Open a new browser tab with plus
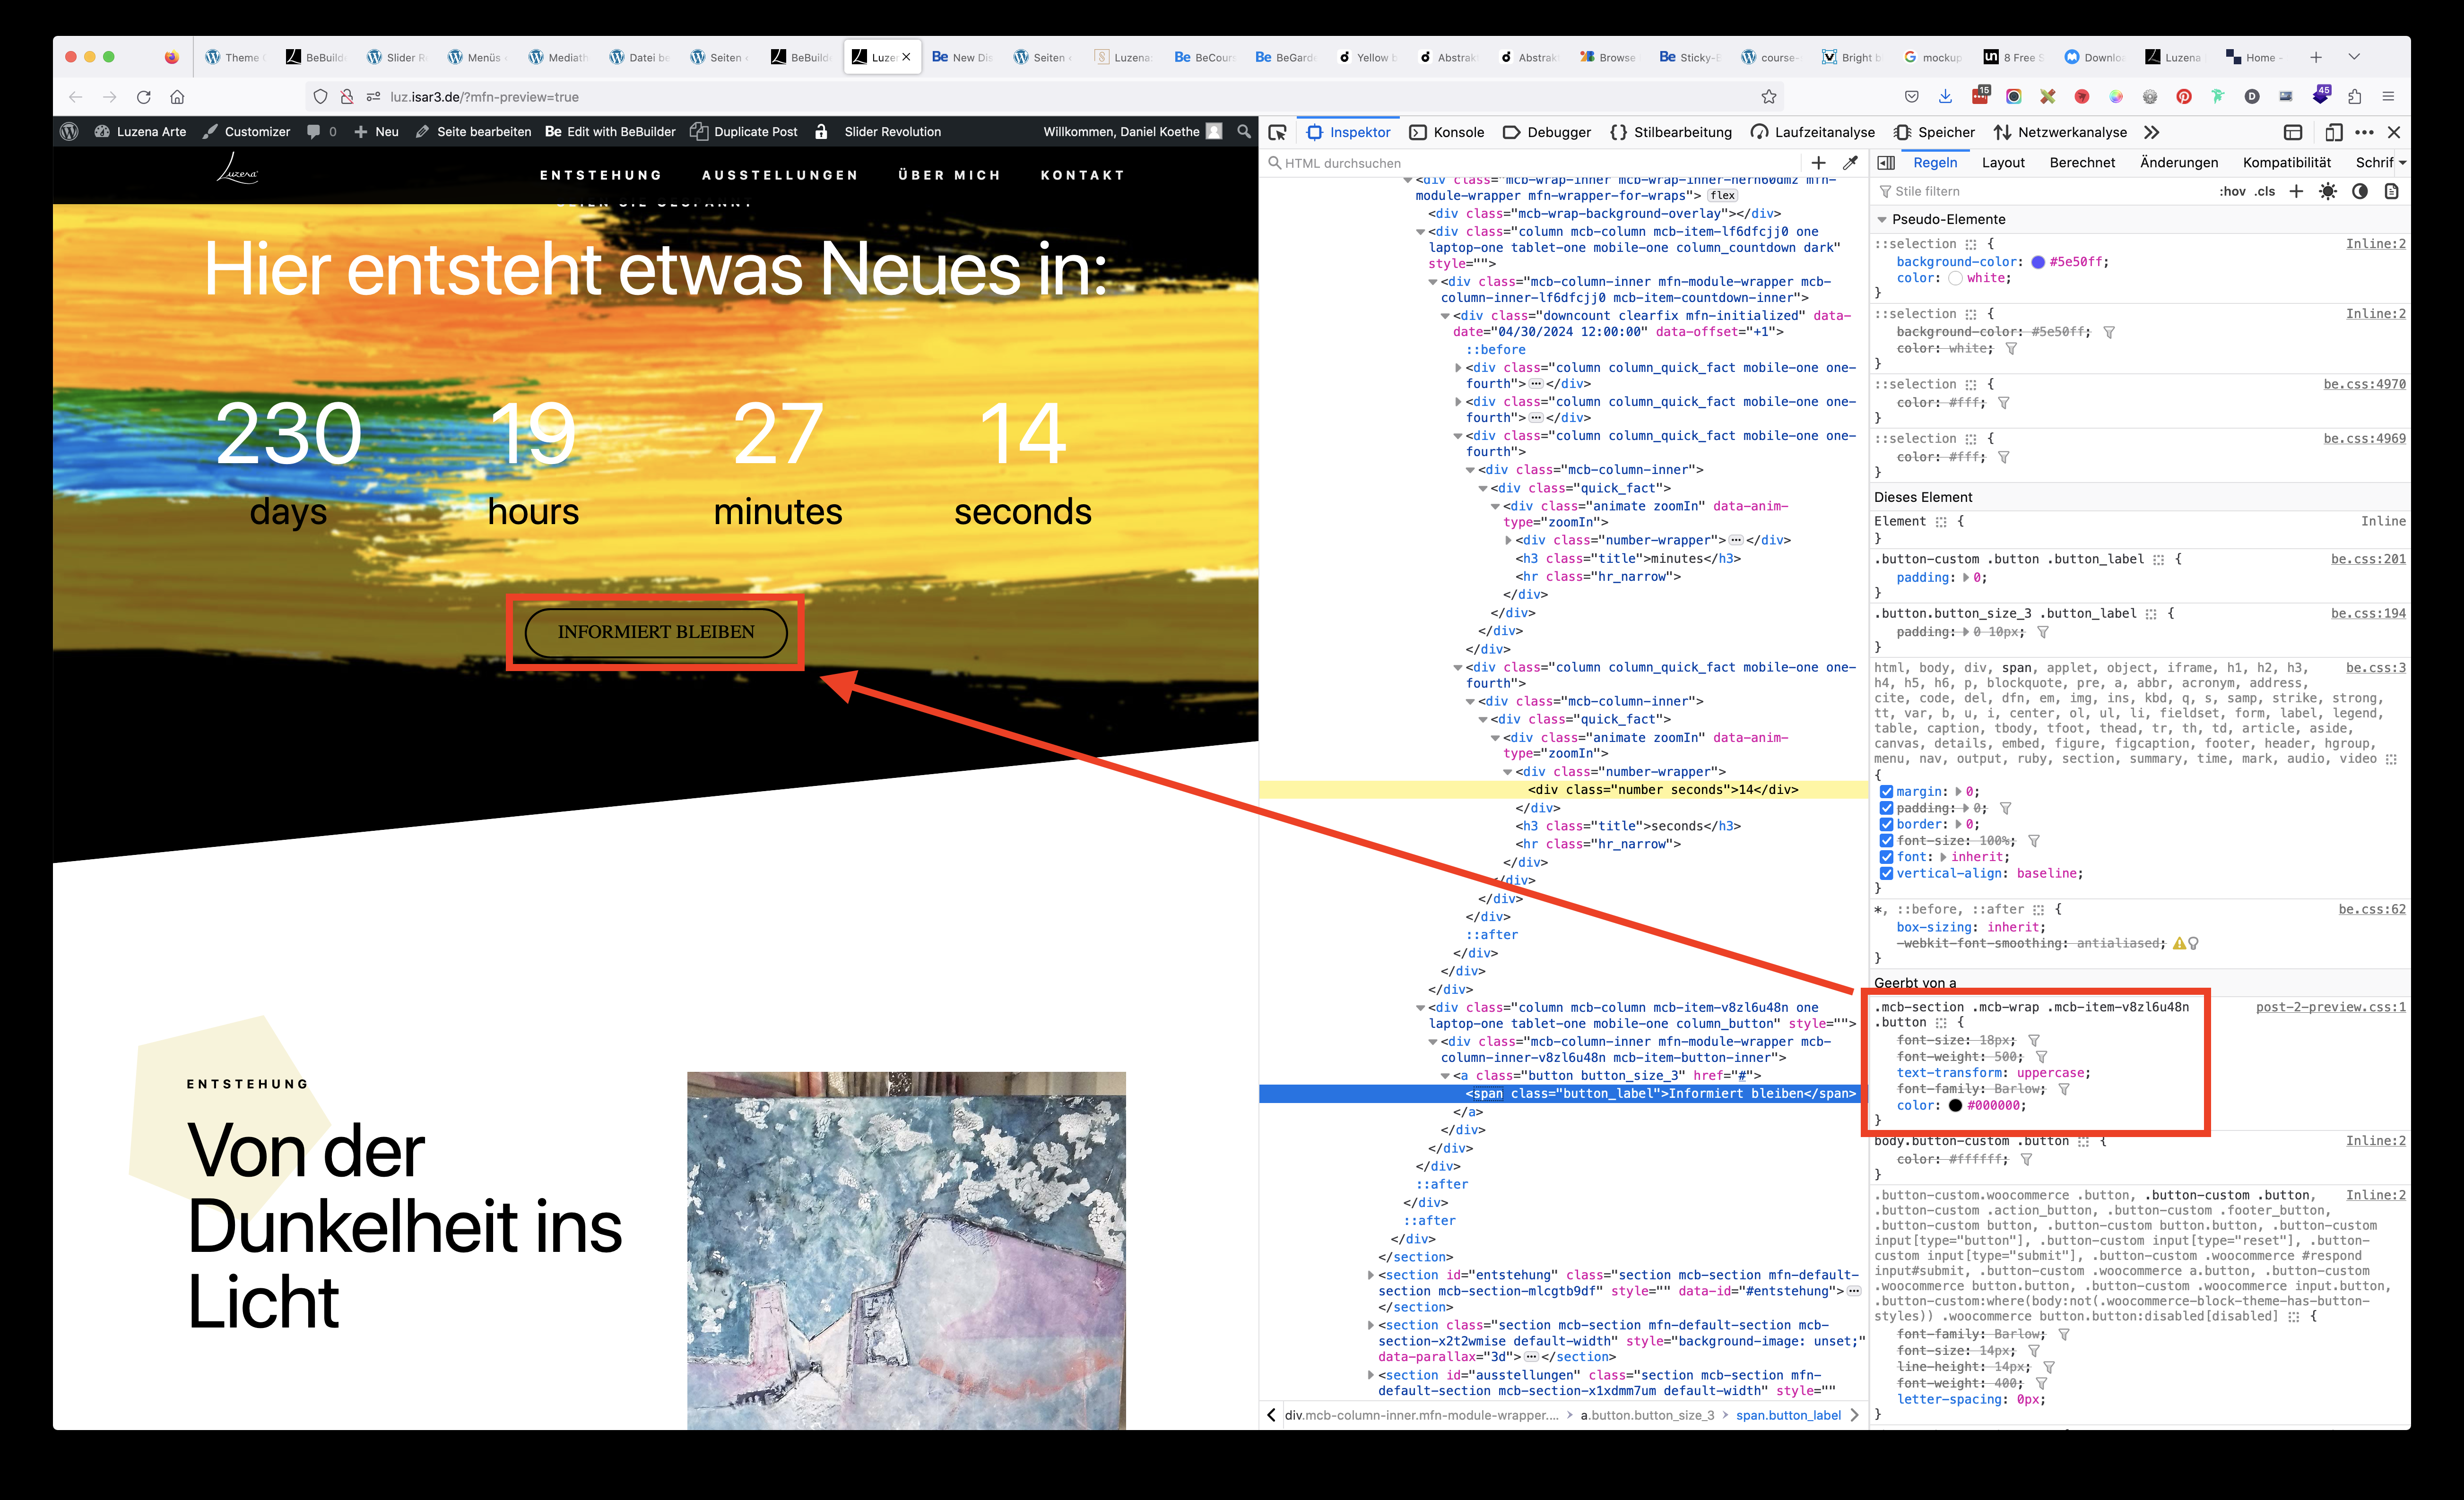Image resolution: width=2464 pixels, height=1500 pixels. click(2316, 57)
